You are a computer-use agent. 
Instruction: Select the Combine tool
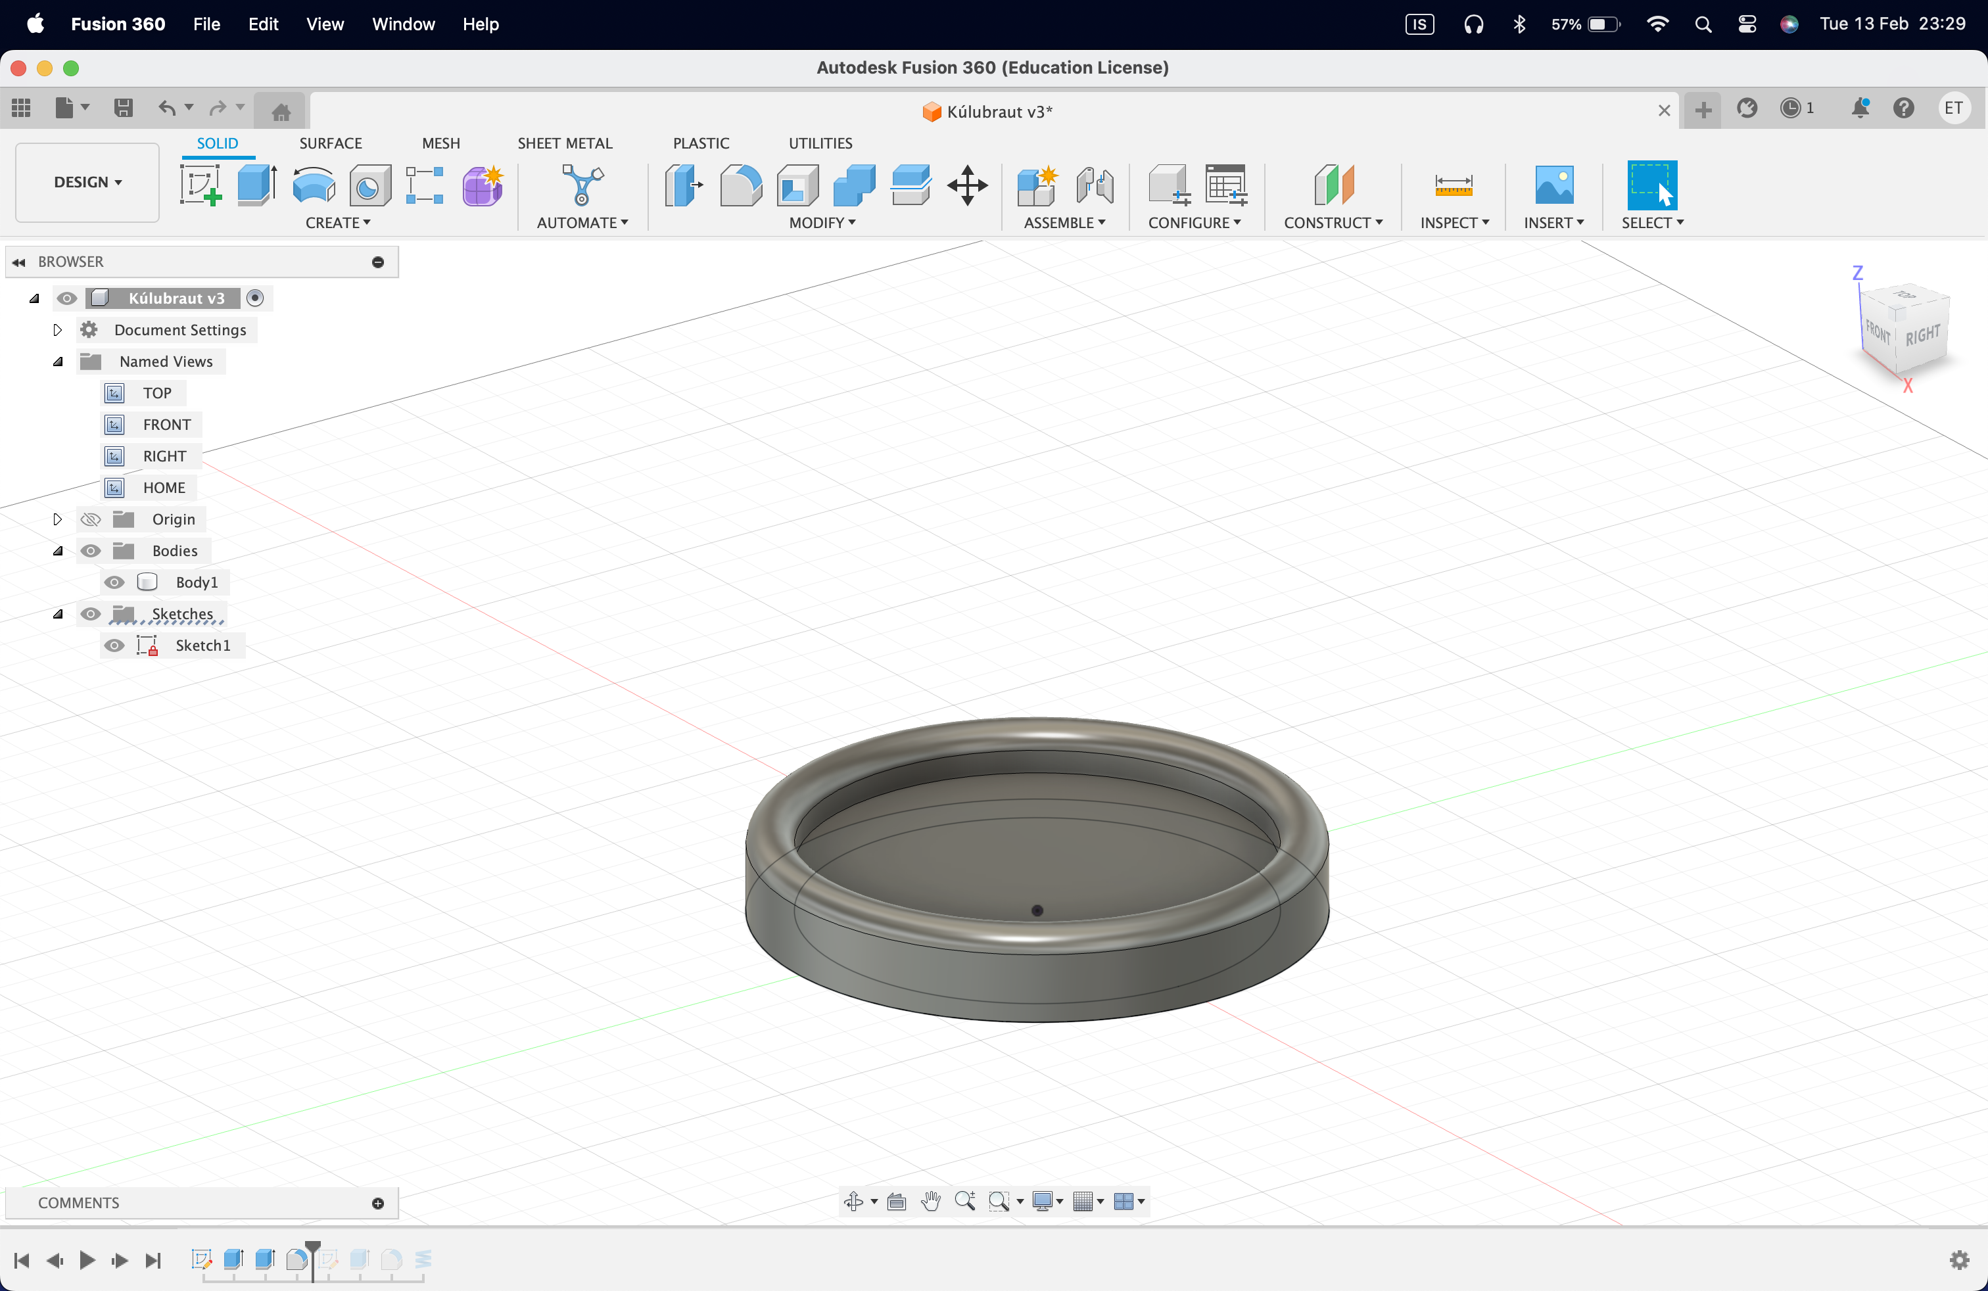[855, 185]
